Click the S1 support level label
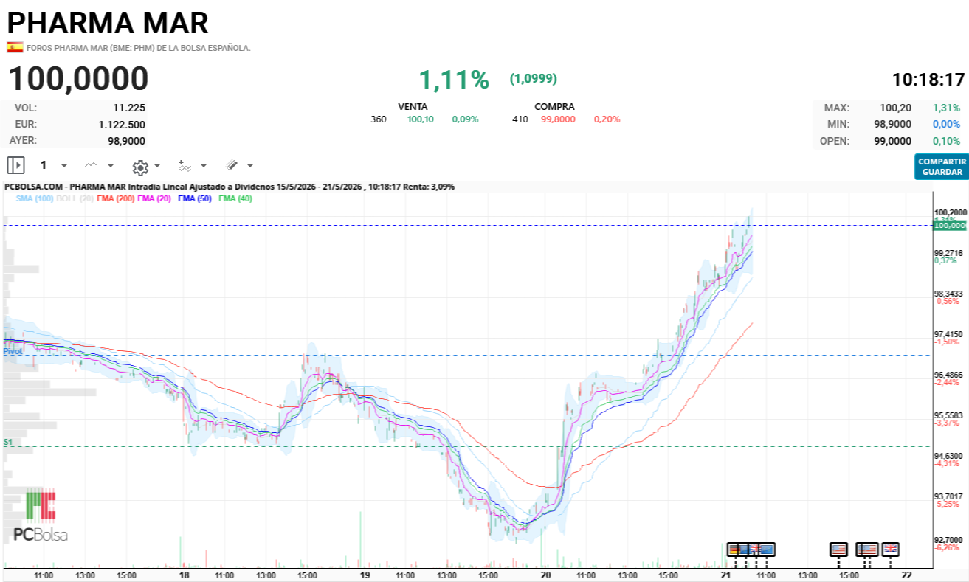Image resolution: width=969 pixels, height=582 pixels. tap(7, 442)
